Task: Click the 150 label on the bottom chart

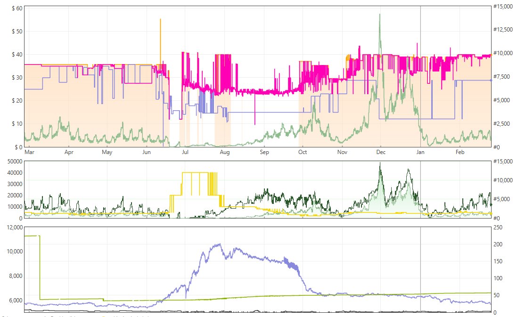Action: click(498, 261)
